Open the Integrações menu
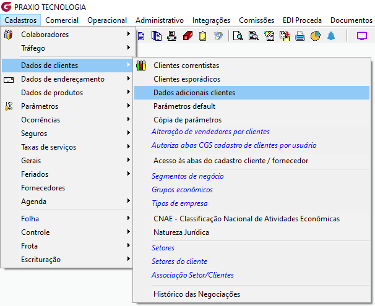 click(211, 20)
